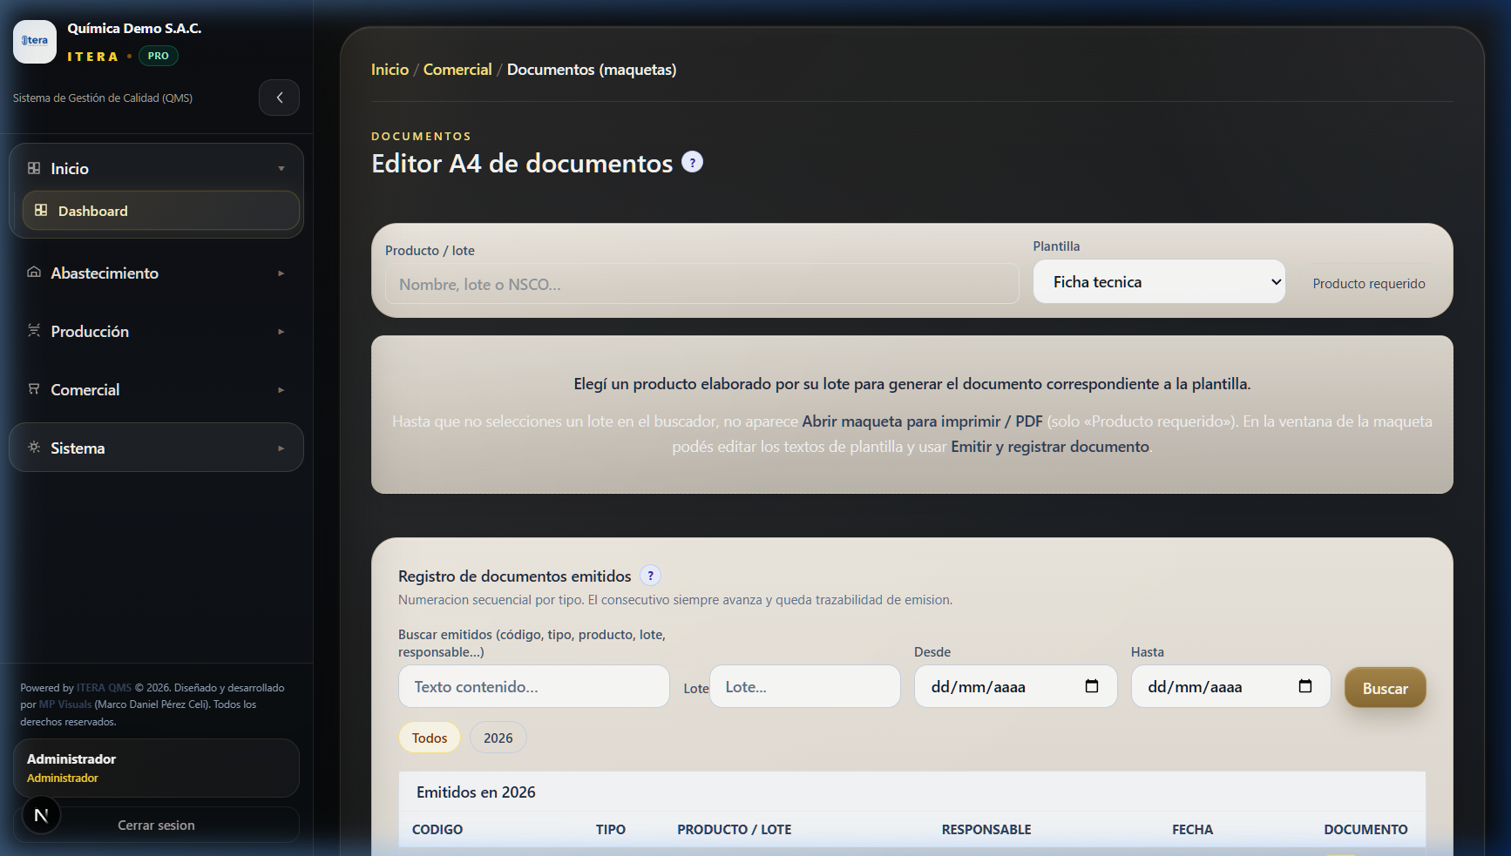Viewport: 1511px width, 856px height.
Task: Open ITERA QMS link in footer
Action: [x=104, y=688]
